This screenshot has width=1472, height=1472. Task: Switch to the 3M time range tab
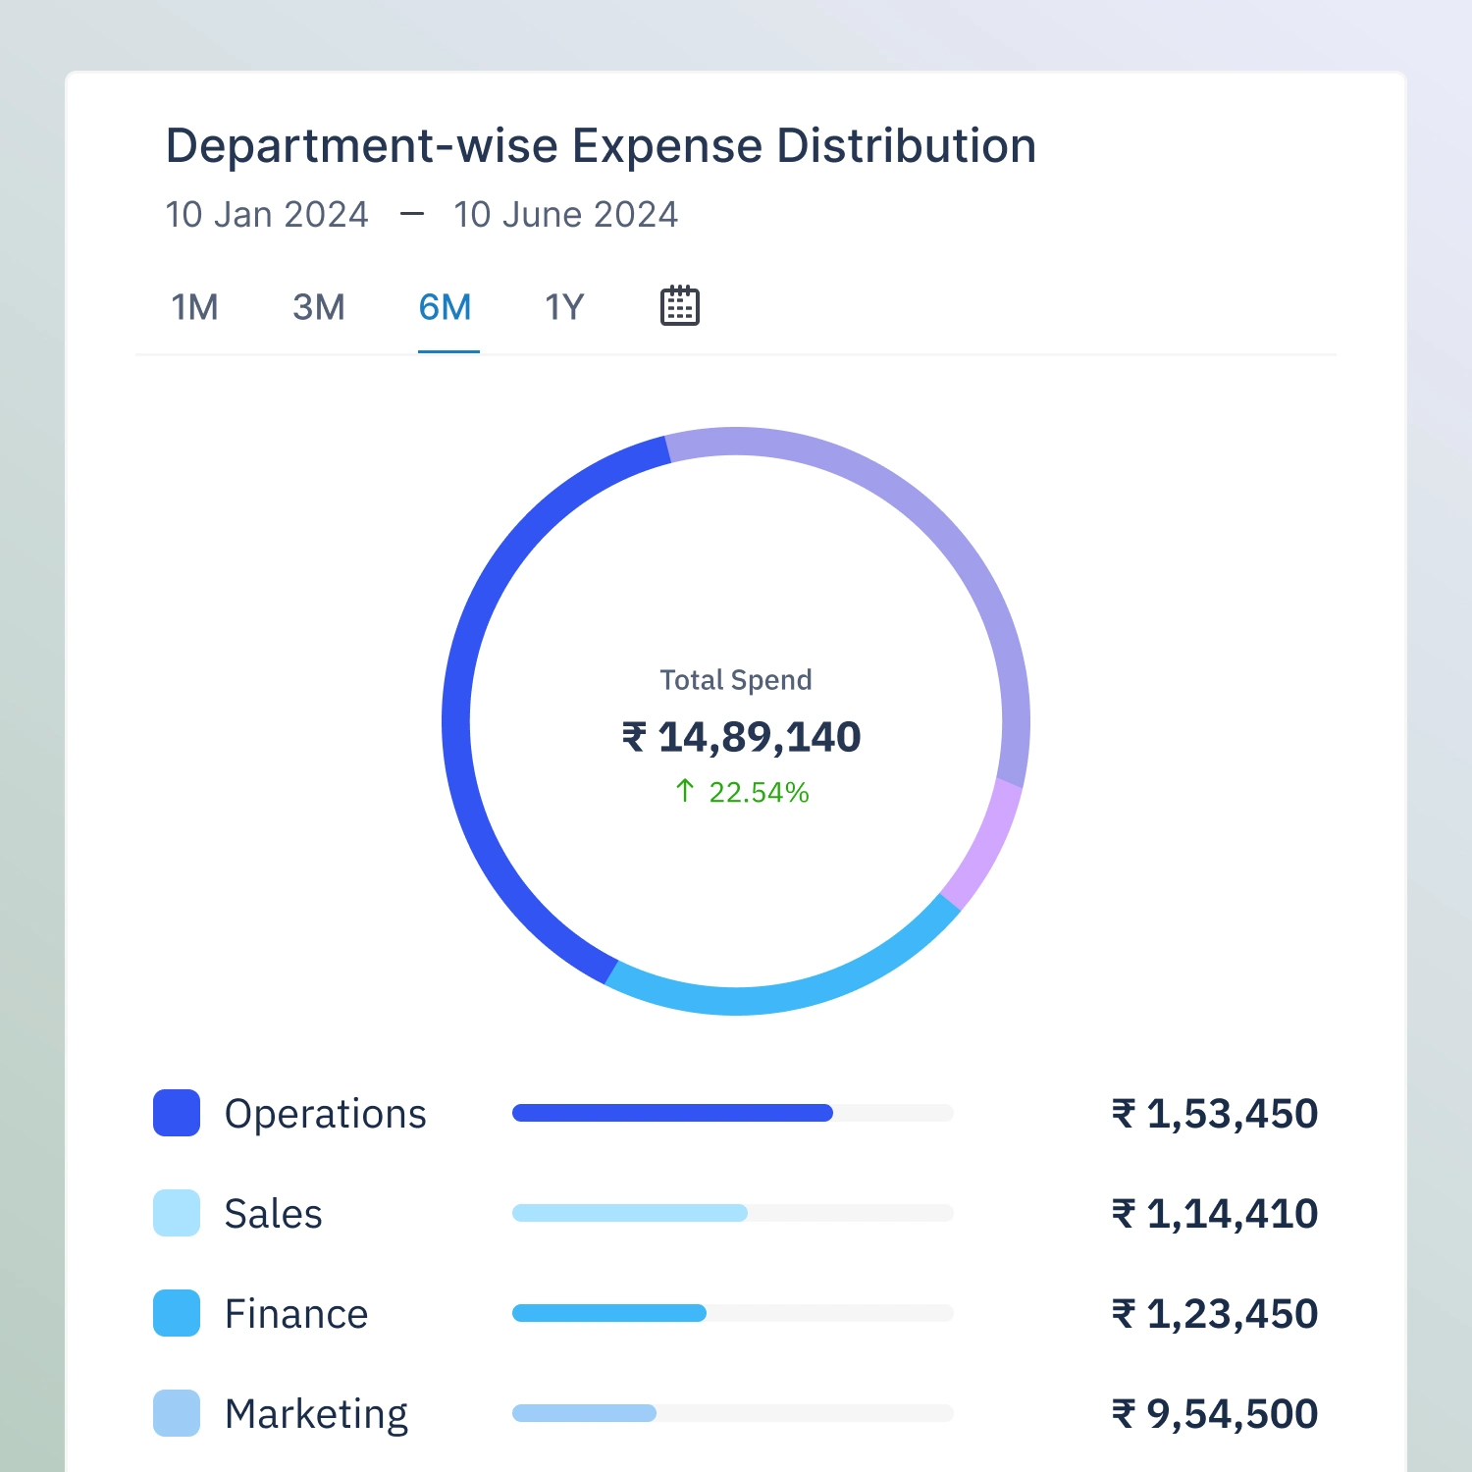pos(319,307)
